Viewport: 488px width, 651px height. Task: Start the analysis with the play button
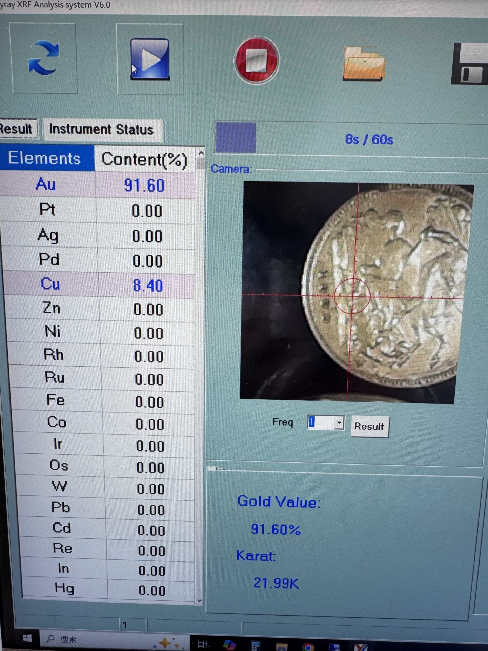coord(150,59)
